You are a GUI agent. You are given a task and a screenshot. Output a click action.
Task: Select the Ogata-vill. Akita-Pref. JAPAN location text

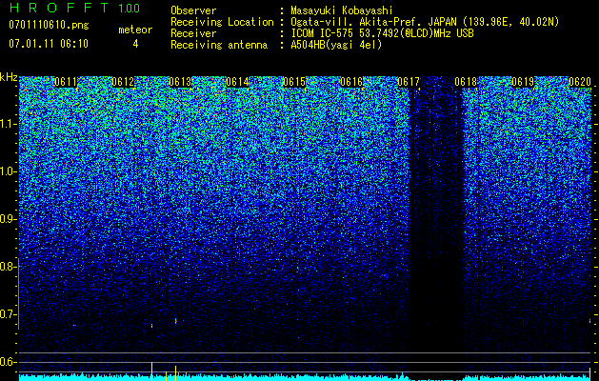pyautogui.click(x=425, y=22)
